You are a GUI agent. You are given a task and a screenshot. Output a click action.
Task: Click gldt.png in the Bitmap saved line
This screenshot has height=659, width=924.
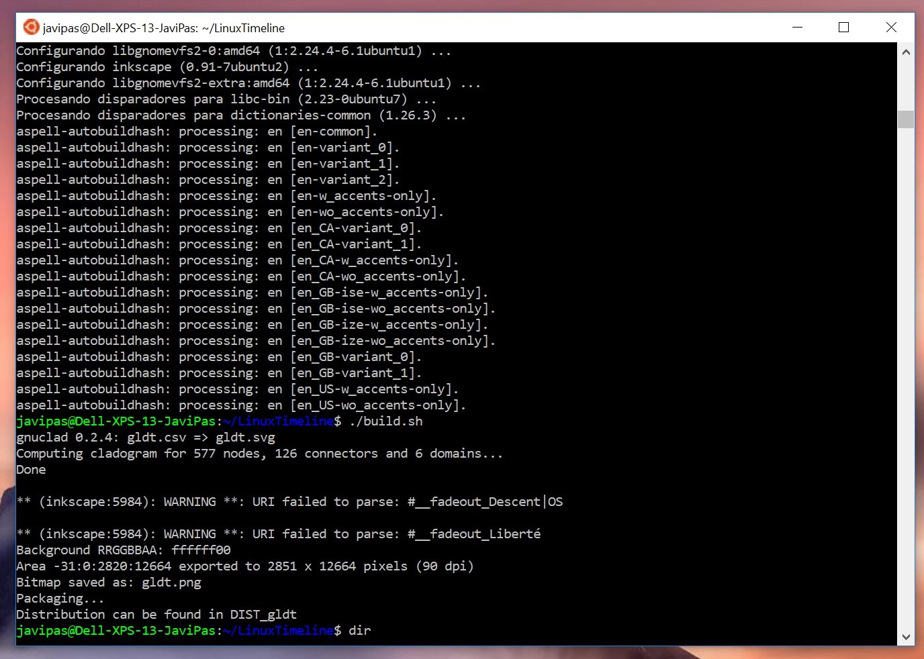point(171,582)
